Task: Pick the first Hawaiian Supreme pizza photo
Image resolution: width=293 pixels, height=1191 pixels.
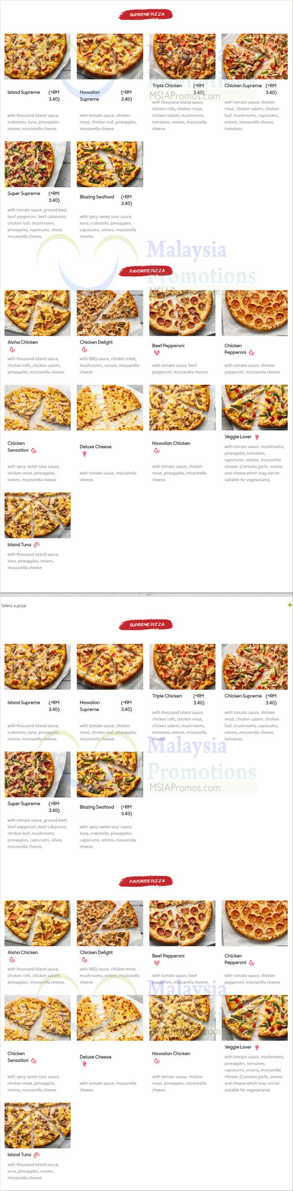Action: (110, 56)
